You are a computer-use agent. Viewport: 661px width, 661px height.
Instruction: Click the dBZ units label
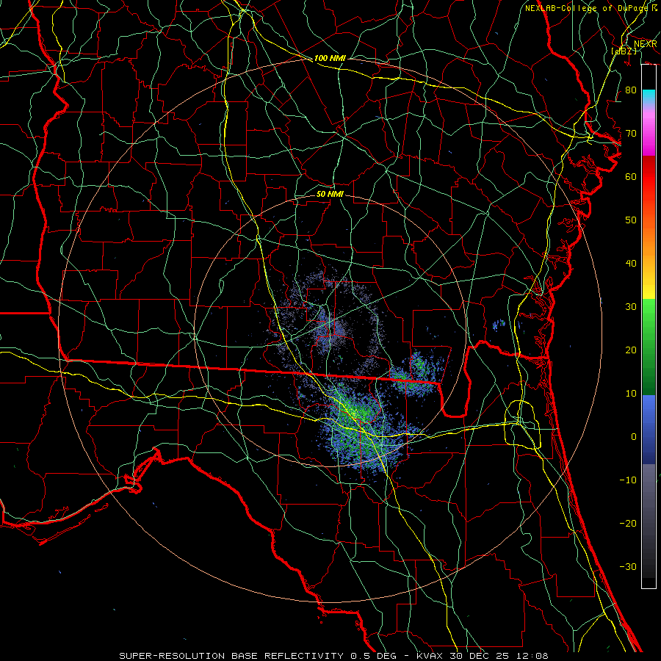(624, 51)
